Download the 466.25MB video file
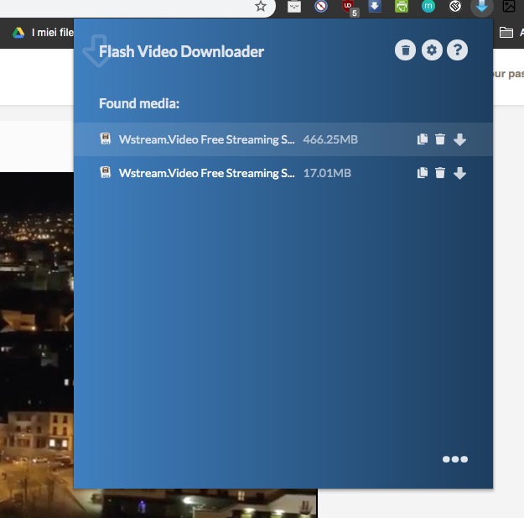The height and width of the screenshot is (518, 524). click(459, 139)
